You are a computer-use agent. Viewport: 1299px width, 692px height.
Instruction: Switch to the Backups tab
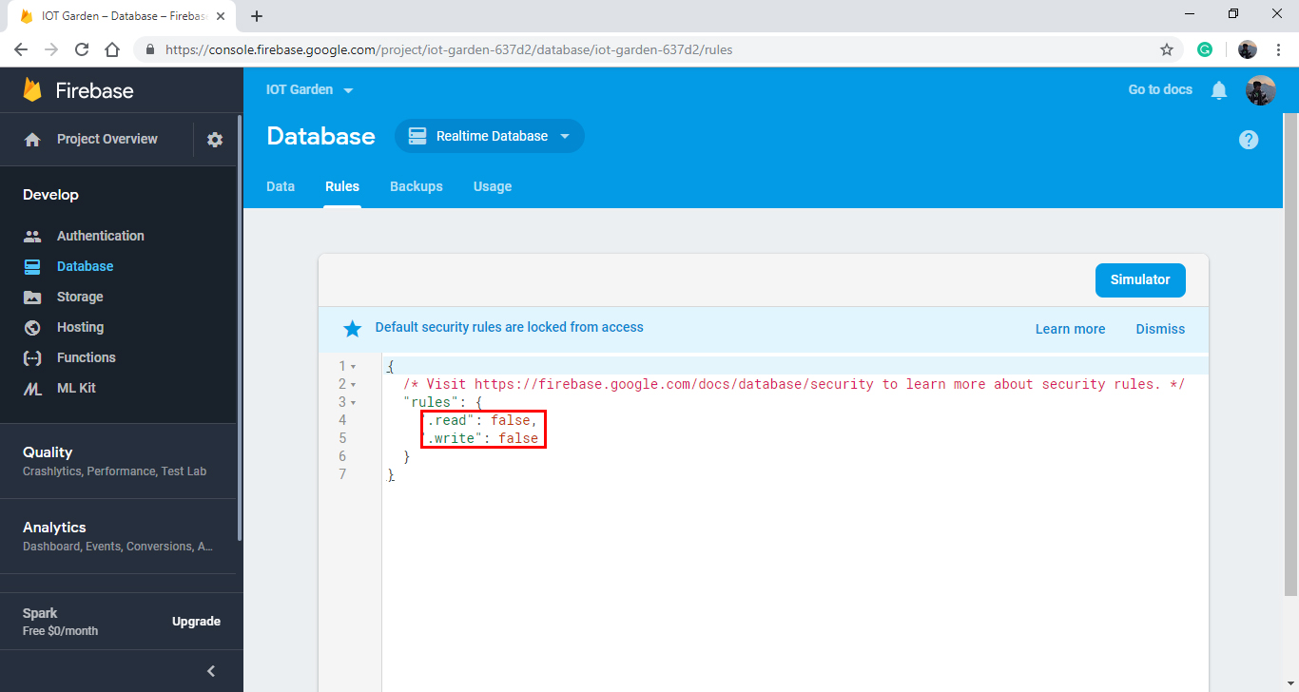click(417, 186)
